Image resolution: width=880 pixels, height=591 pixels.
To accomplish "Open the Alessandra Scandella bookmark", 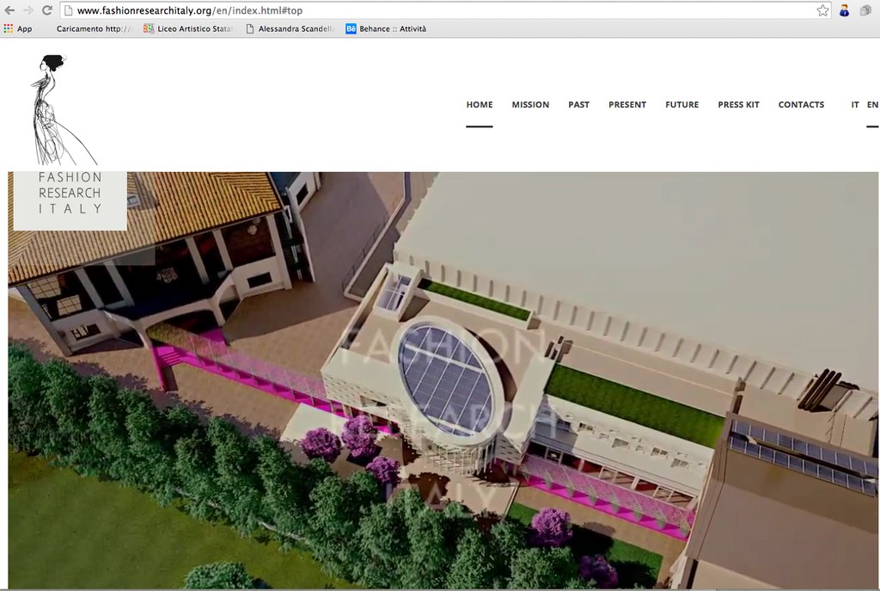I will tap(292, 28).
